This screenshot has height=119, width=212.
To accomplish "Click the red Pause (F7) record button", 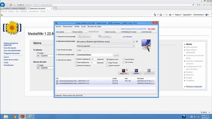I will point(124,71).
